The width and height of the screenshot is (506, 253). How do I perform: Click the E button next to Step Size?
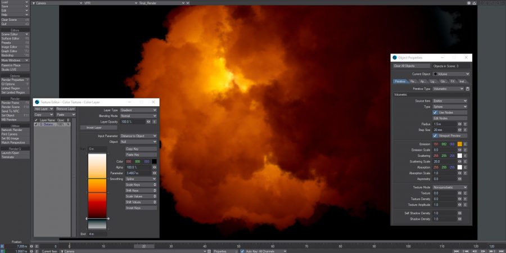(x=466, y=129)
